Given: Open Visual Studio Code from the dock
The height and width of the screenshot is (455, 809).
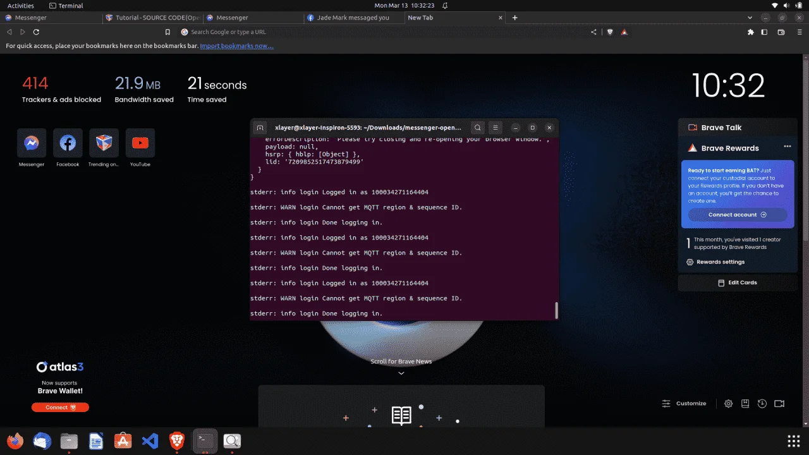Looking at the screenshot, I should pyautogui.click(x=150, y=440).
